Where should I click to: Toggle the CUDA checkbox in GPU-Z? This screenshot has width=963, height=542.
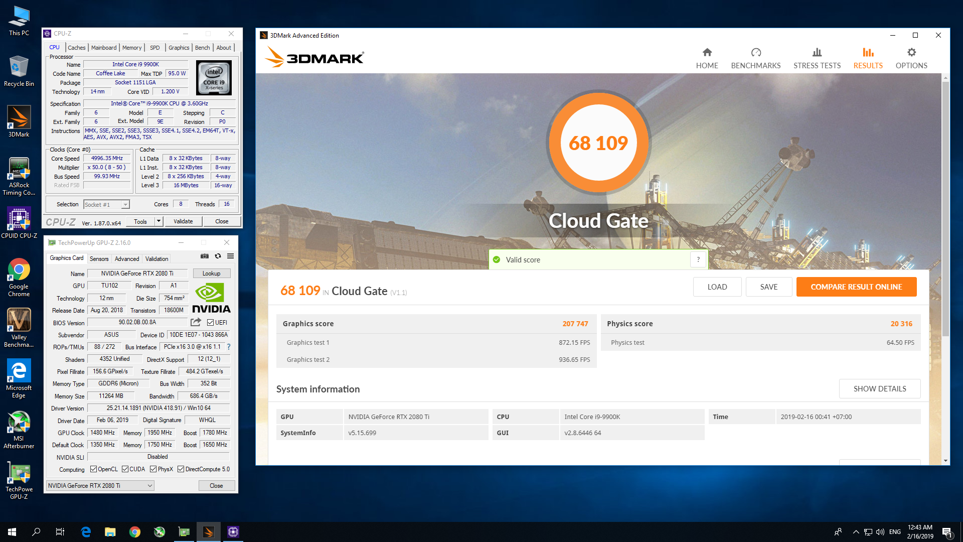coord(125,469)
